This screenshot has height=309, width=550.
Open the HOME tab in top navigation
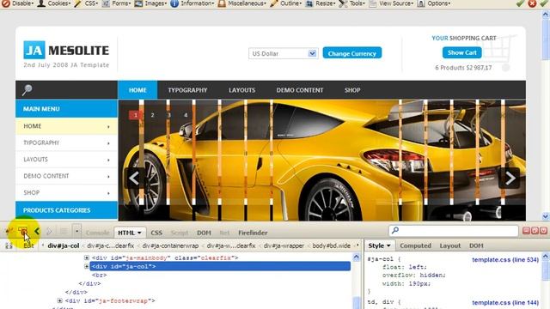[137, 90]
